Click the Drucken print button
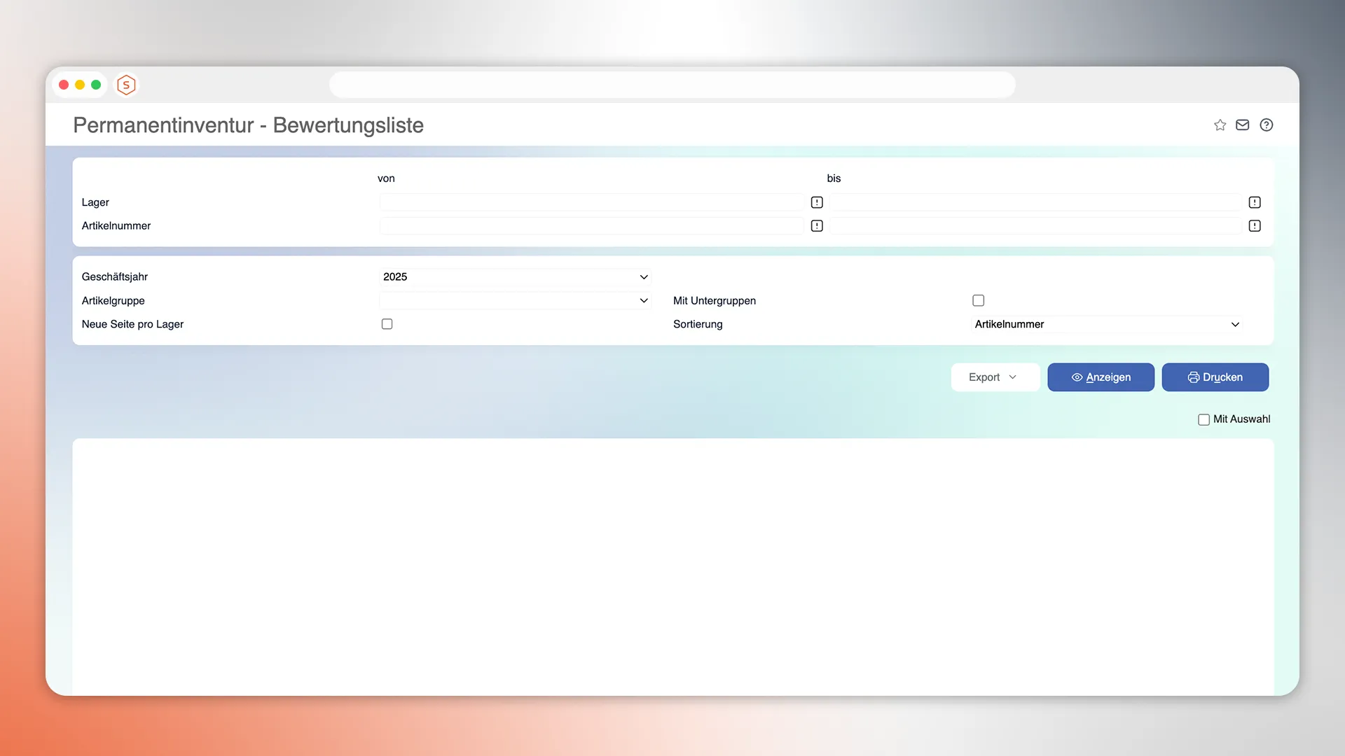The image size is (1345, 756). (x=1215, y=377)
